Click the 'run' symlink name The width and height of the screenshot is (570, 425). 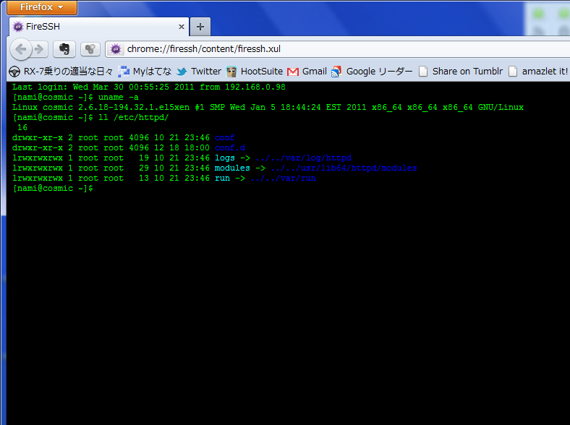[222, 179]
